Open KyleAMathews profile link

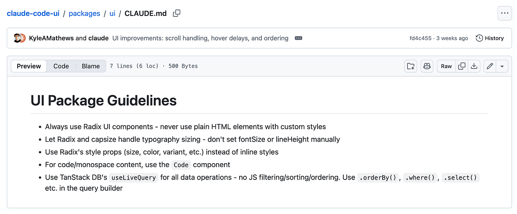point(51,38)
